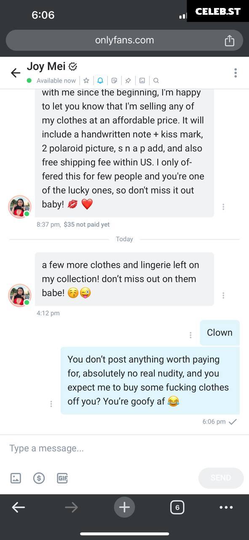Viewport: 249px width, 540px height.
Task: Toggle the notification bell for this chat
Action: [x=100, y=80]
